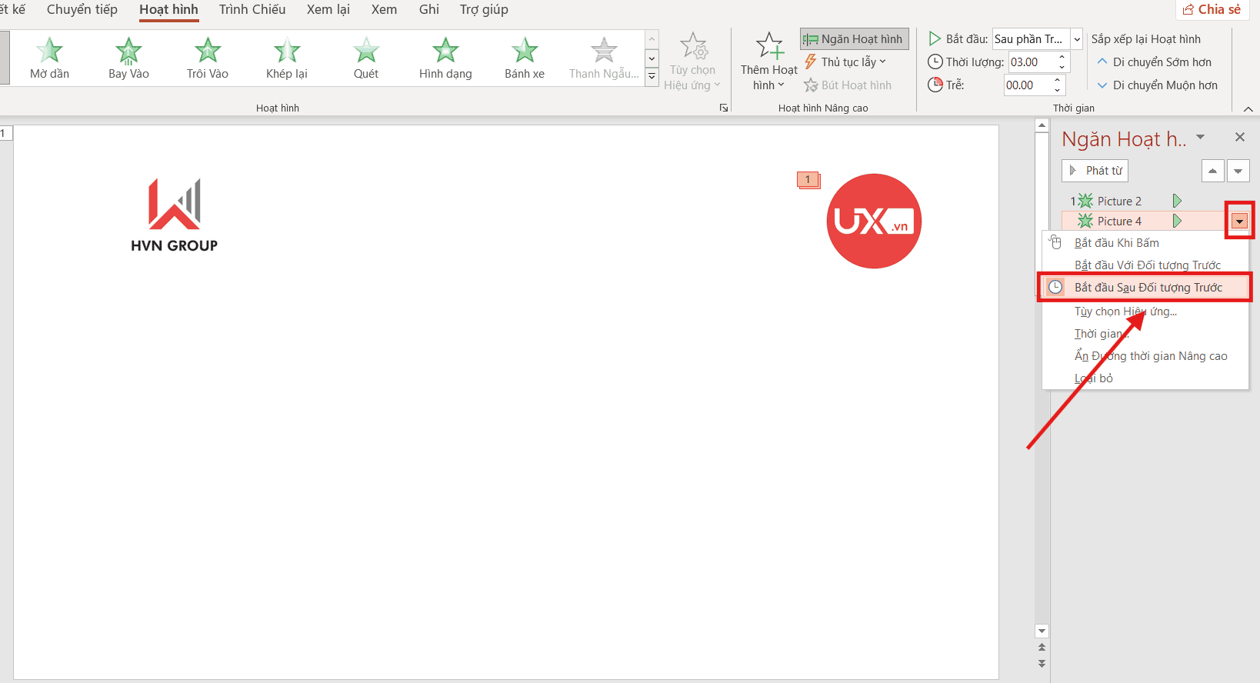This screenshot has height=683, width=1260.
Task: Select Picture 2 in animation pane
Action: 1119,202
